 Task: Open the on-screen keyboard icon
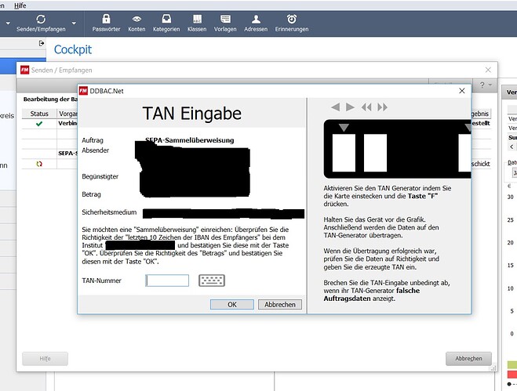pyautogui.click(x=212, y=281)
